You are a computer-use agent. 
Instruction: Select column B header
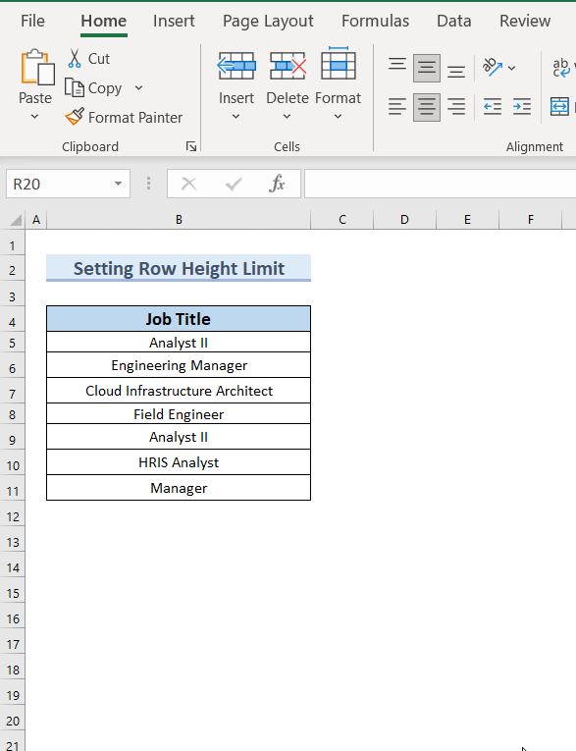[179, 220]
